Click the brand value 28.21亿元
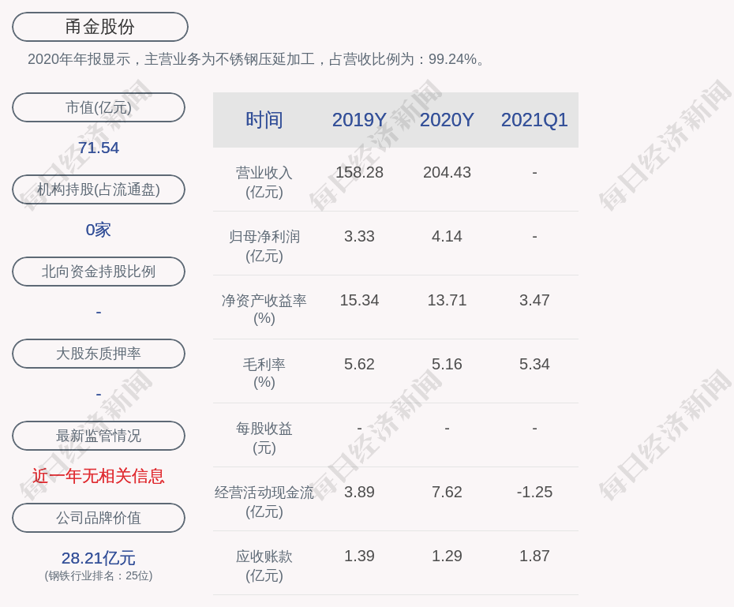The width and height of the screenshot is (734, 607). [99, 558]
